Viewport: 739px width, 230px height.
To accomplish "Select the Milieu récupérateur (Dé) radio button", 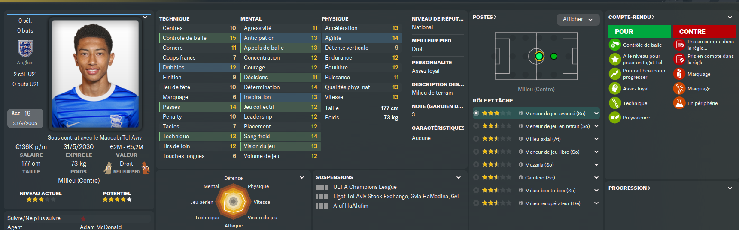I will click(x=476, y=203).
